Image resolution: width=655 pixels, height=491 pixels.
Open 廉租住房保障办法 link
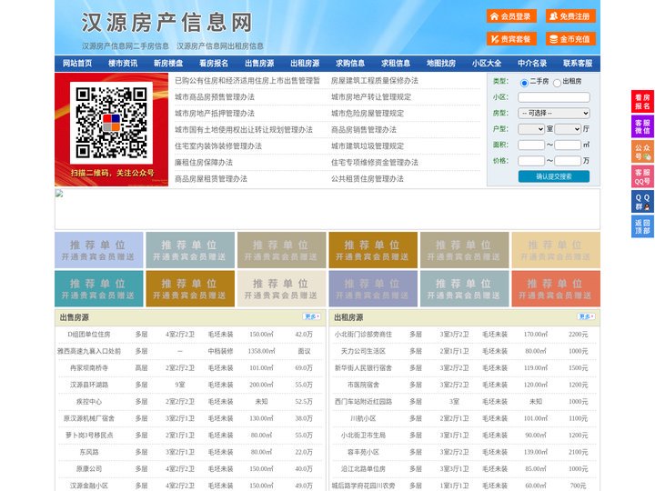(204, 163)
